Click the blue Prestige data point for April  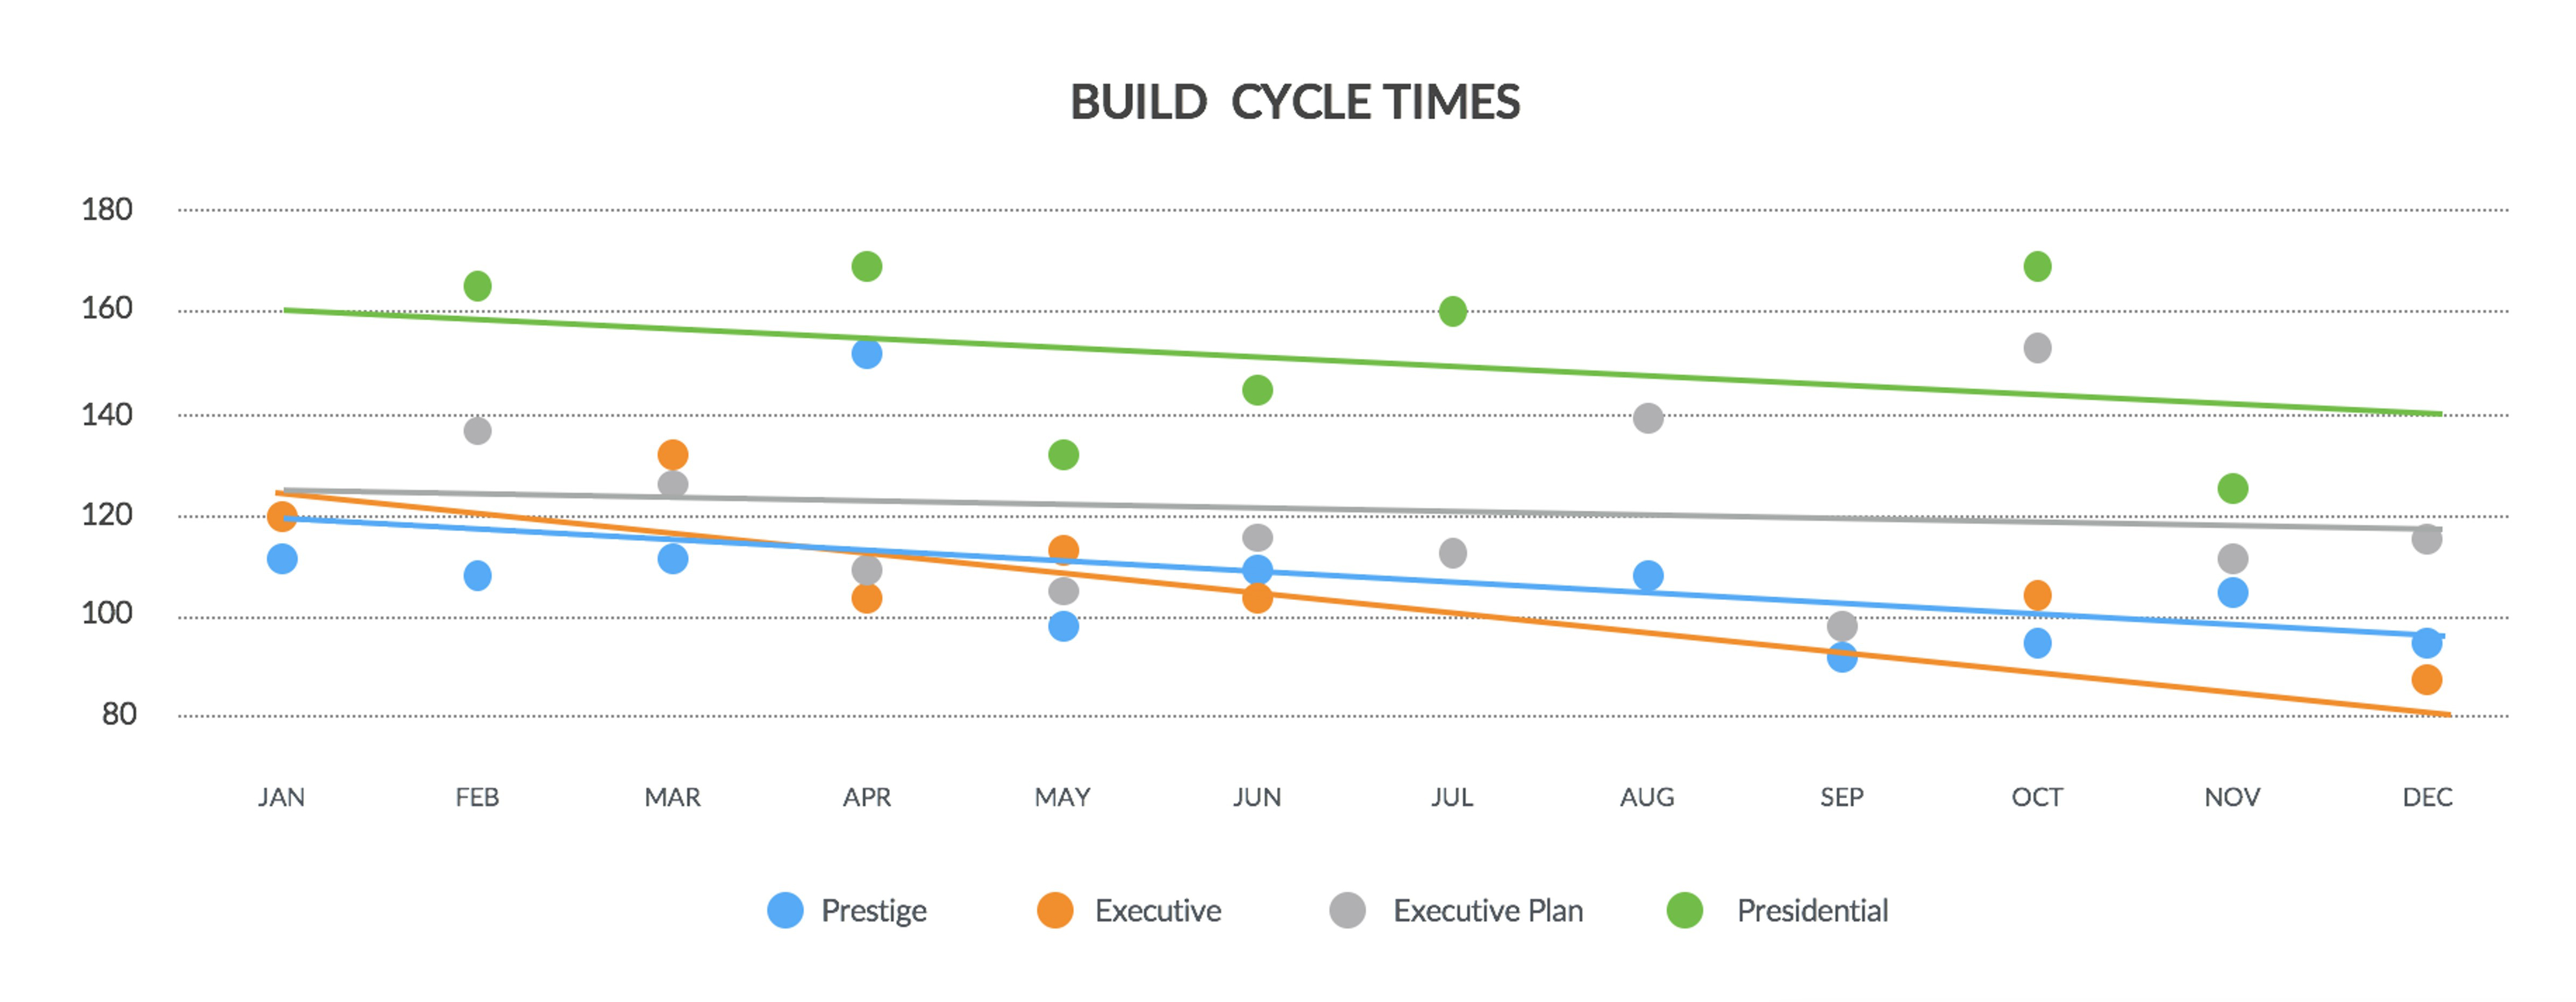867,353
